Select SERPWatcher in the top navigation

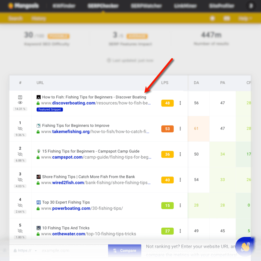point(146,5)
